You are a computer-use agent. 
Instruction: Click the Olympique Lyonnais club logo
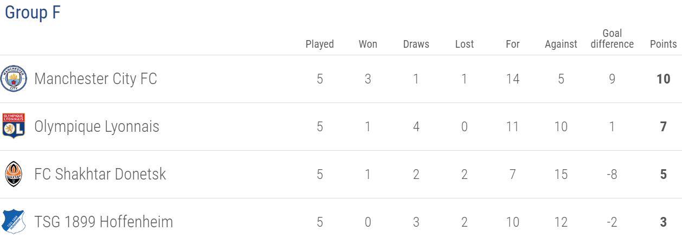pos(14,126)
